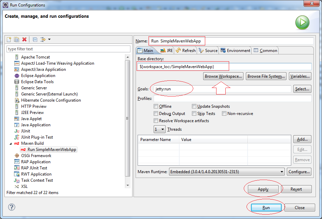Click the AspectJ/Java Application icon
Image resolution: width=322 pixels, height=219 pixels.
point(17,69)
